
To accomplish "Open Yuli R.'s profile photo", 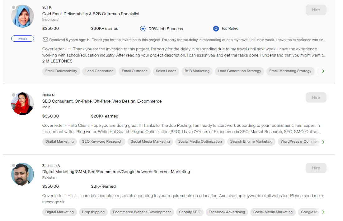I will [23, 16].
